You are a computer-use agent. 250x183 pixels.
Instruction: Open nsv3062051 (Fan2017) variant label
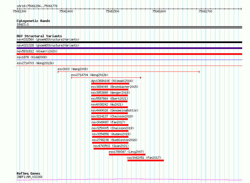pyautogui.click(x=144, y=158)
